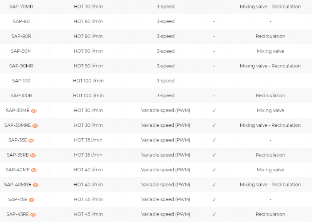
Task: Click "Variable speed (PWM)" in SAP-35RE row
Action: pos(166,155)
